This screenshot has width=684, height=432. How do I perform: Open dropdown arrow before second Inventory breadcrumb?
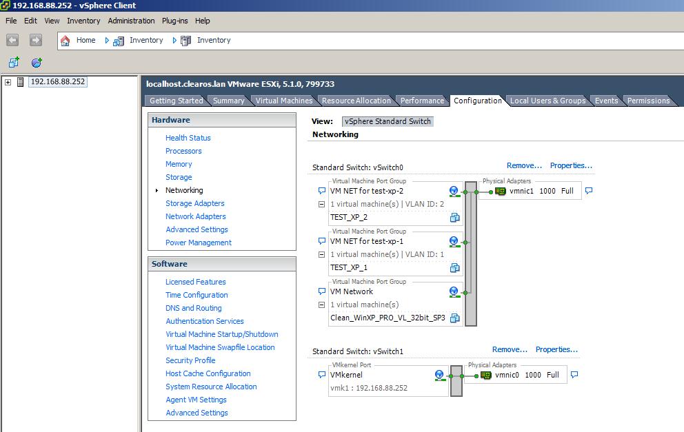click(174, 41)
